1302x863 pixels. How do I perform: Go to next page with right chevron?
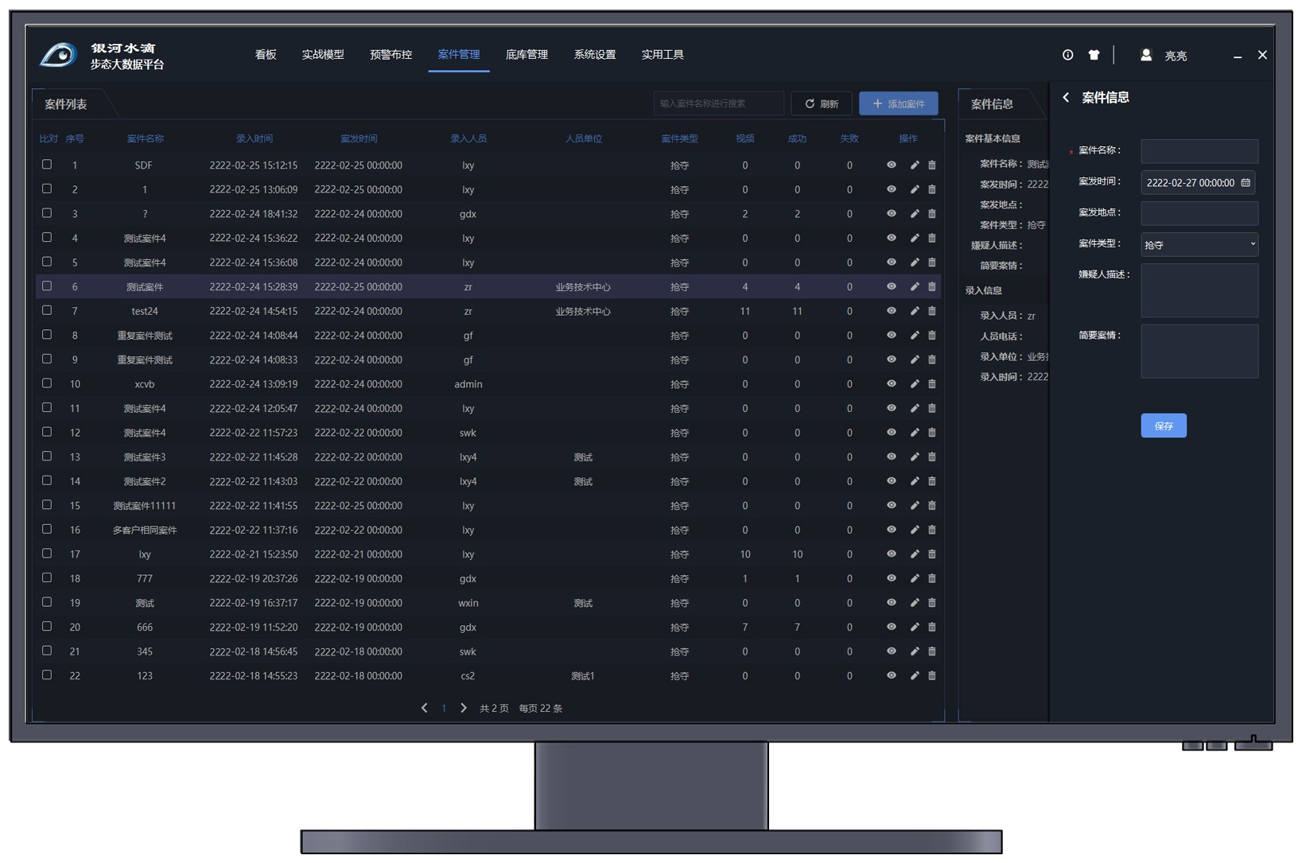[x=464, y=708]
